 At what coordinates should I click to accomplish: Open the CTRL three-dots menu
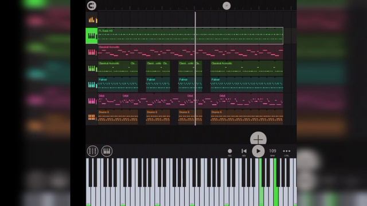[287, 152]
